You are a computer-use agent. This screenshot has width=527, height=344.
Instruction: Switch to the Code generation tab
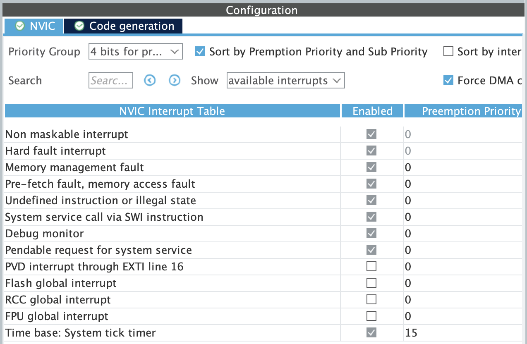click(132, 26)
